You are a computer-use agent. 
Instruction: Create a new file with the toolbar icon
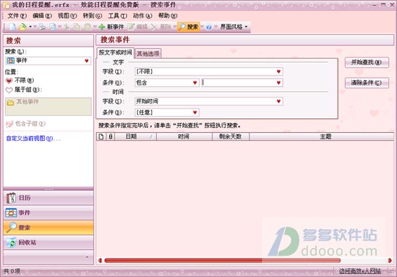13,27
